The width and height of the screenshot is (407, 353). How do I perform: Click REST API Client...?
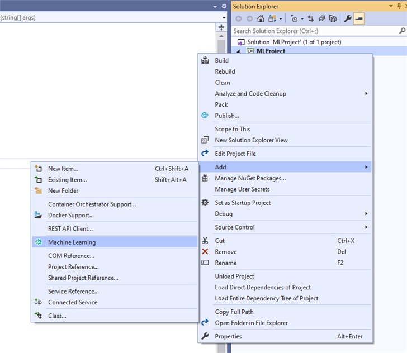tap(115, 228)
